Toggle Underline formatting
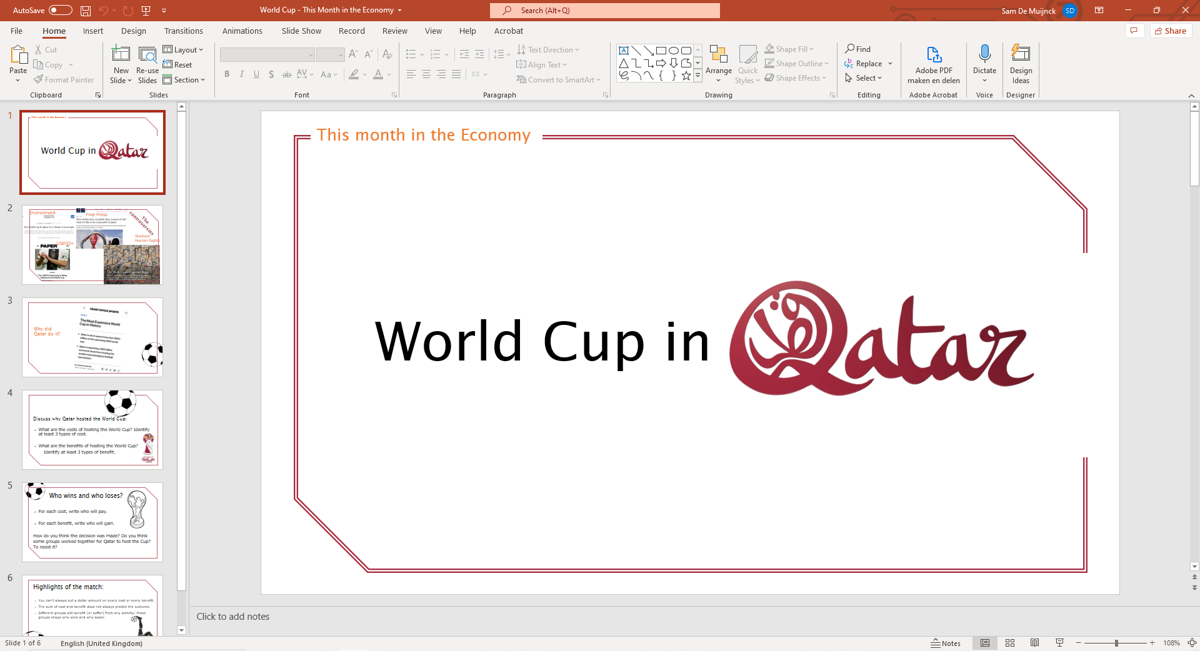 coord(256,74)
